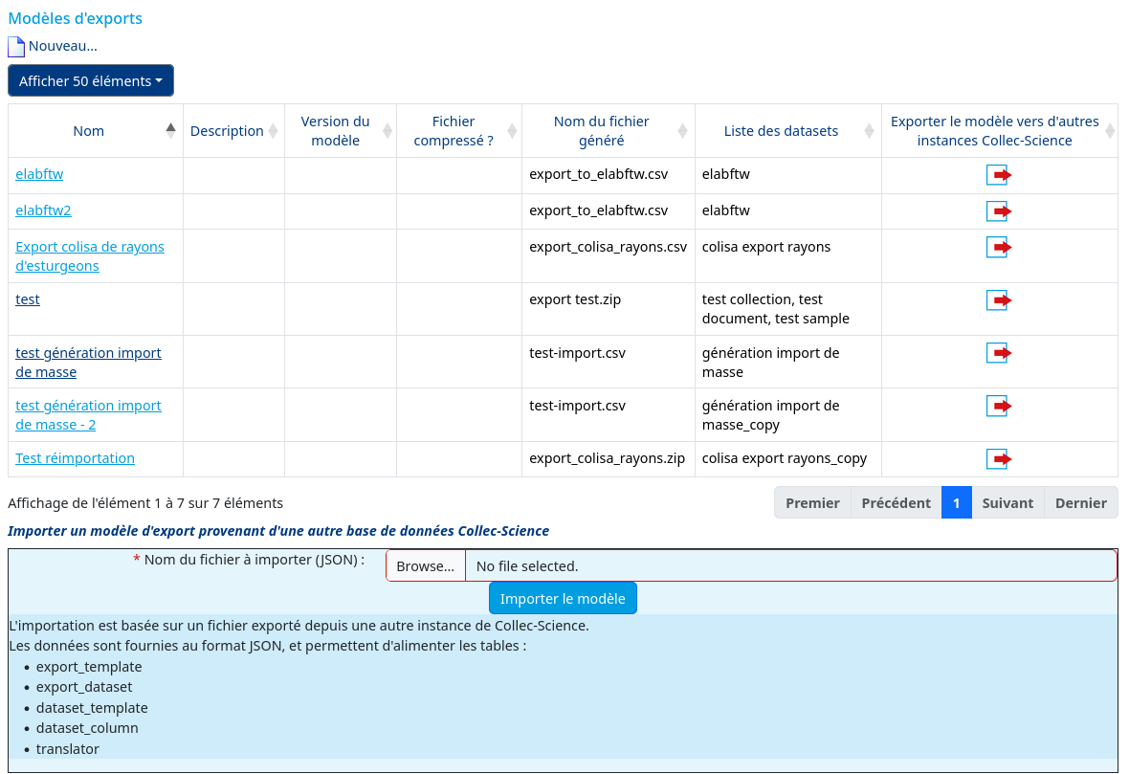The image size is (1129, 774).
Task: Open the Test réimportation link
Action: pyautogui.click(x=75, y=458)
